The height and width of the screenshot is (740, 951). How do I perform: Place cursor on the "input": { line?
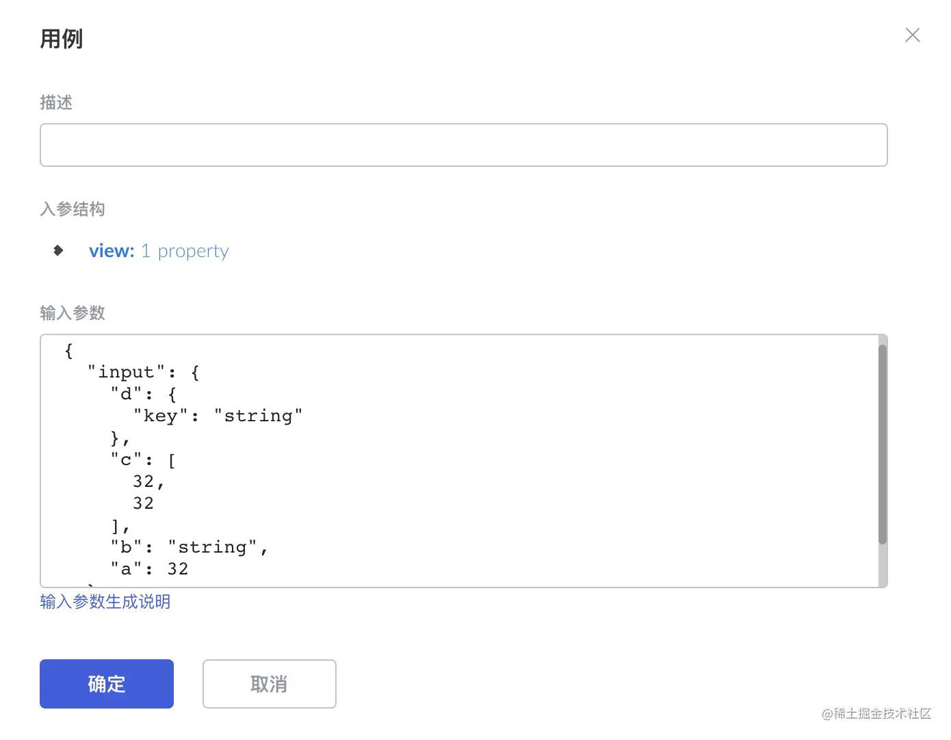tap(143, 373)
